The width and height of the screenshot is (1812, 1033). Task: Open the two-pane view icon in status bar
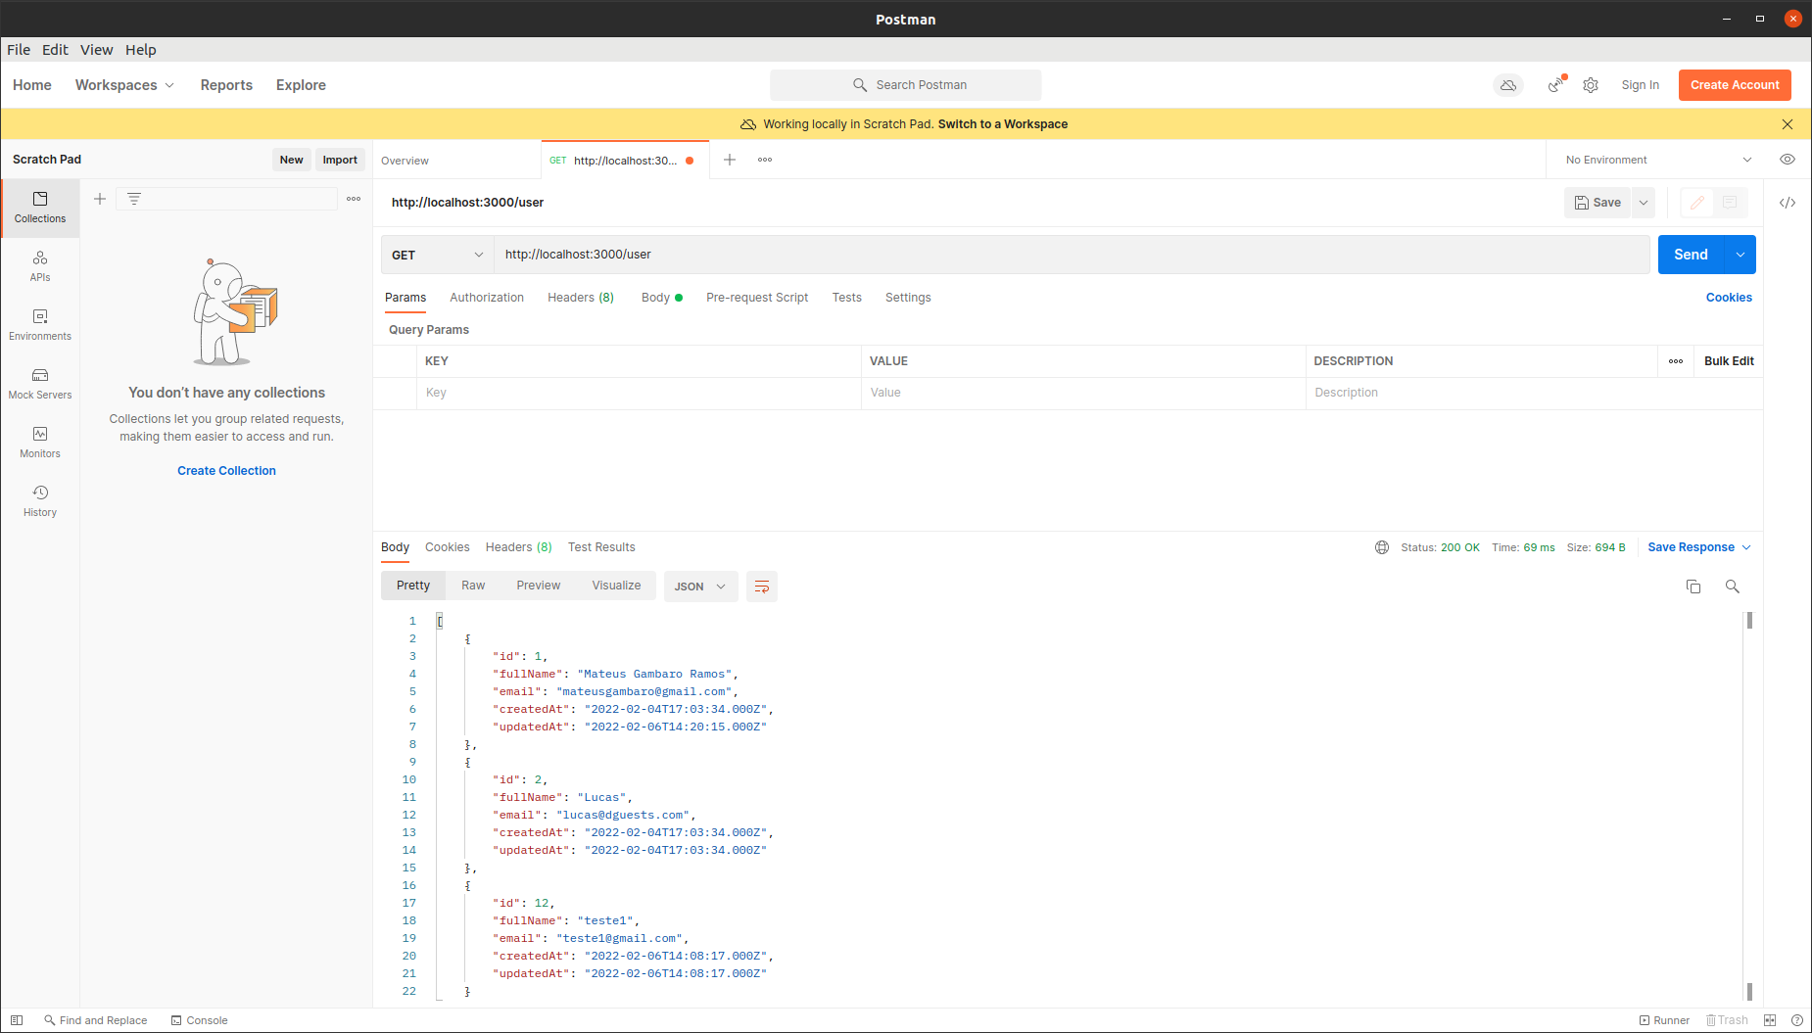coord(1770,1020)
